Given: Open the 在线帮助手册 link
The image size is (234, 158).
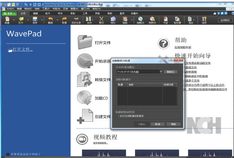Looking at the screenshot, I should point(183,47).
